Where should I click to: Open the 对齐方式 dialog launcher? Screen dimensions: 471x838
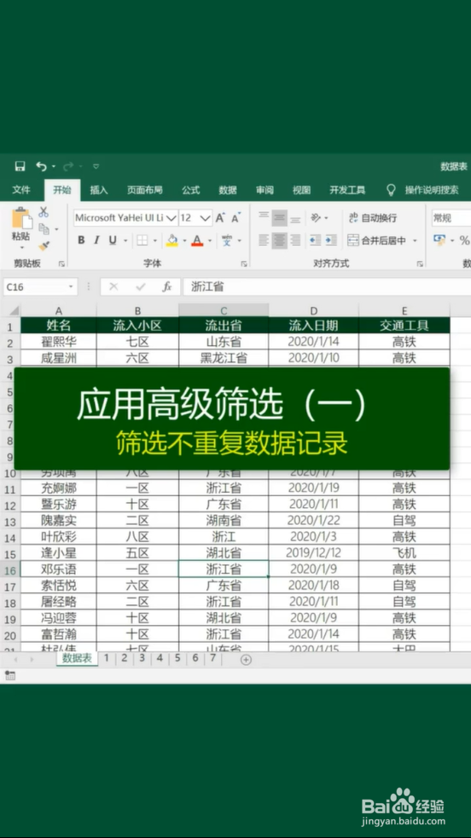pos(420,263)
